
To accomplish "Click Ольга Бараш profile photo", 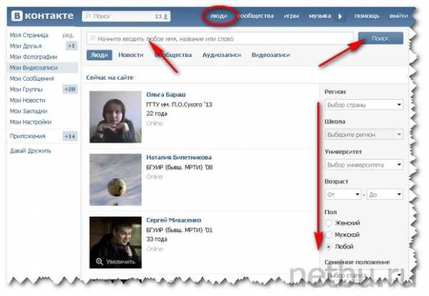I will tap(115, 117).
